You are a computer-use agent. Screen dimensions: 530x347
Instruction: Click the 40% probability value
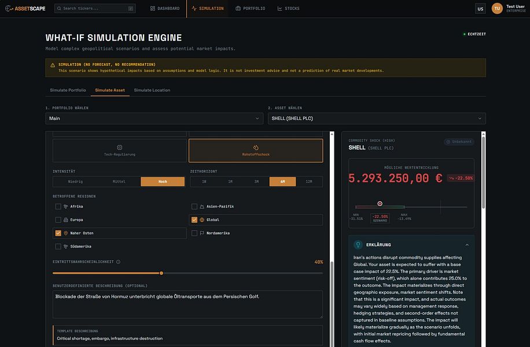(x=319, y=262)
